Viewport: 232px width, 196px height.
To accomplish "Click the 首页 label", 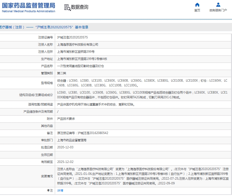I will [197, 10].
